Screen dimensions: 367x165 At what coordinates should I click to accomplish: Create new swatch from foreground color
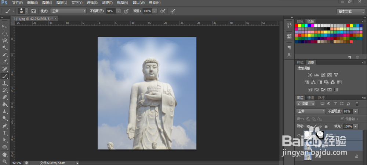point(349,57)
